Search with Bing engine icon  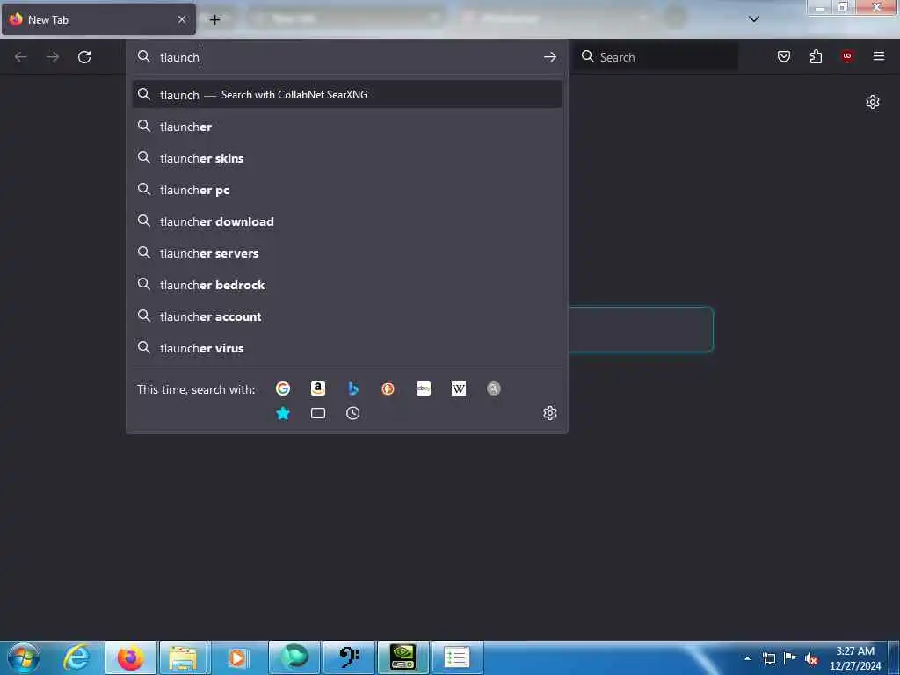pos(353,388)
